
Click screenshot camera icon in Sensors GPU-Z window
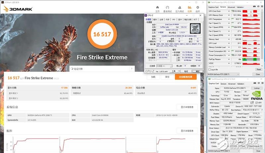tap(254, 6)
